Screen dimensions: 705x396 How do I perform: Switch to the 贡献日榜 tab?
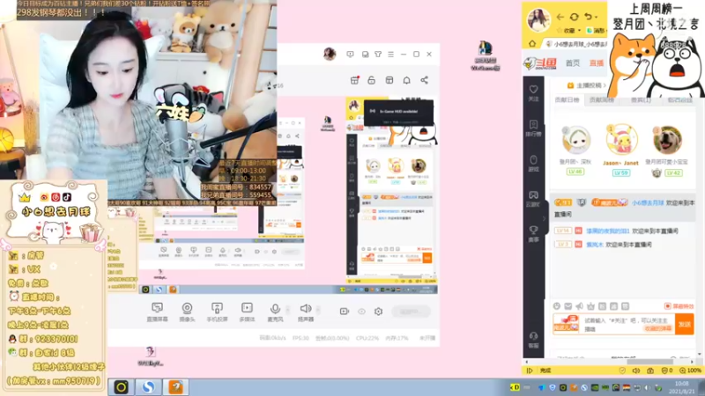point(567,99)
